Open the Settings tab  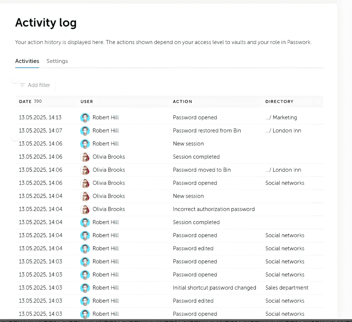pos(57,61)
